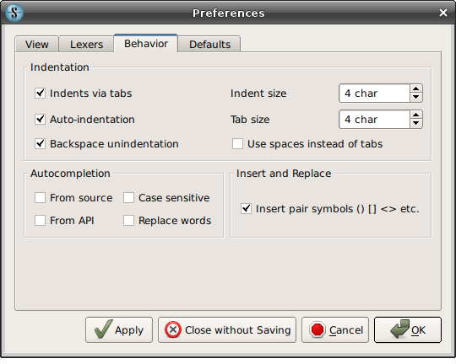This screenshot has height=364, width=456.
Task: Select the Behavior tab
Action: pos(146,44)
